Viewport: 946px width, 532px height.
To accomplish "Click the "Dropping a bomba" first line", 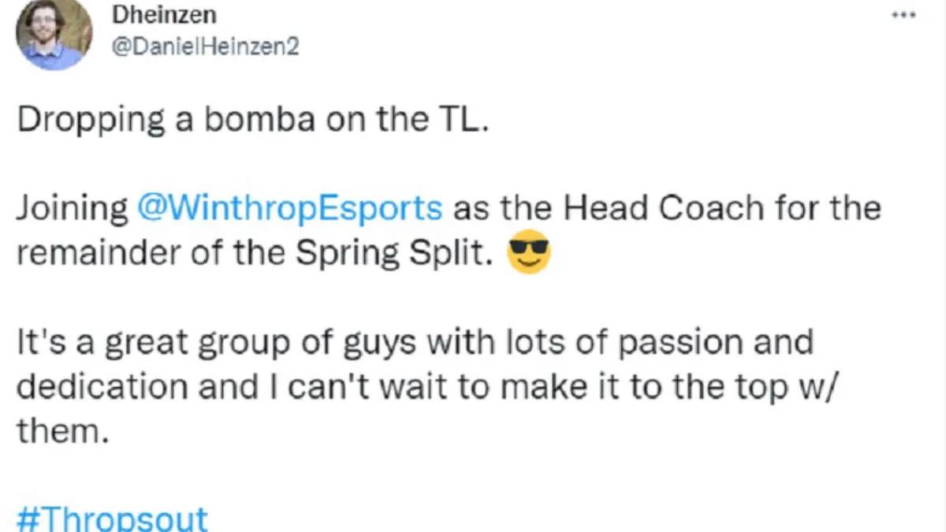I will [x=253, y=120].
